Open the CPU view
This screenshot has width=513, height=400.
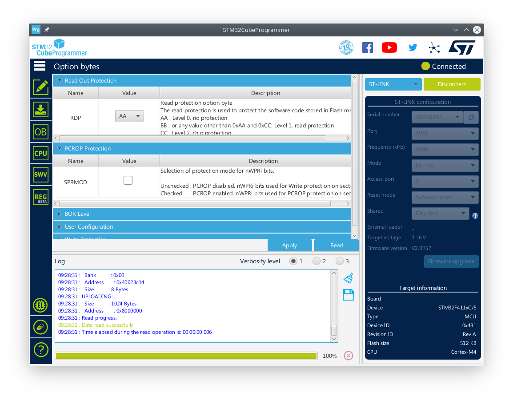(40, 153)
